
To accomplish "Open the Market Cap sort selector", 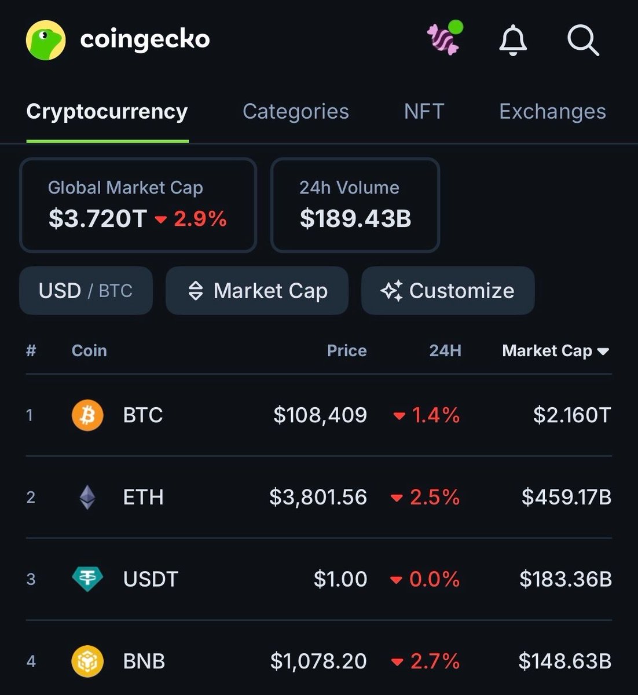I will click(257, 291).
